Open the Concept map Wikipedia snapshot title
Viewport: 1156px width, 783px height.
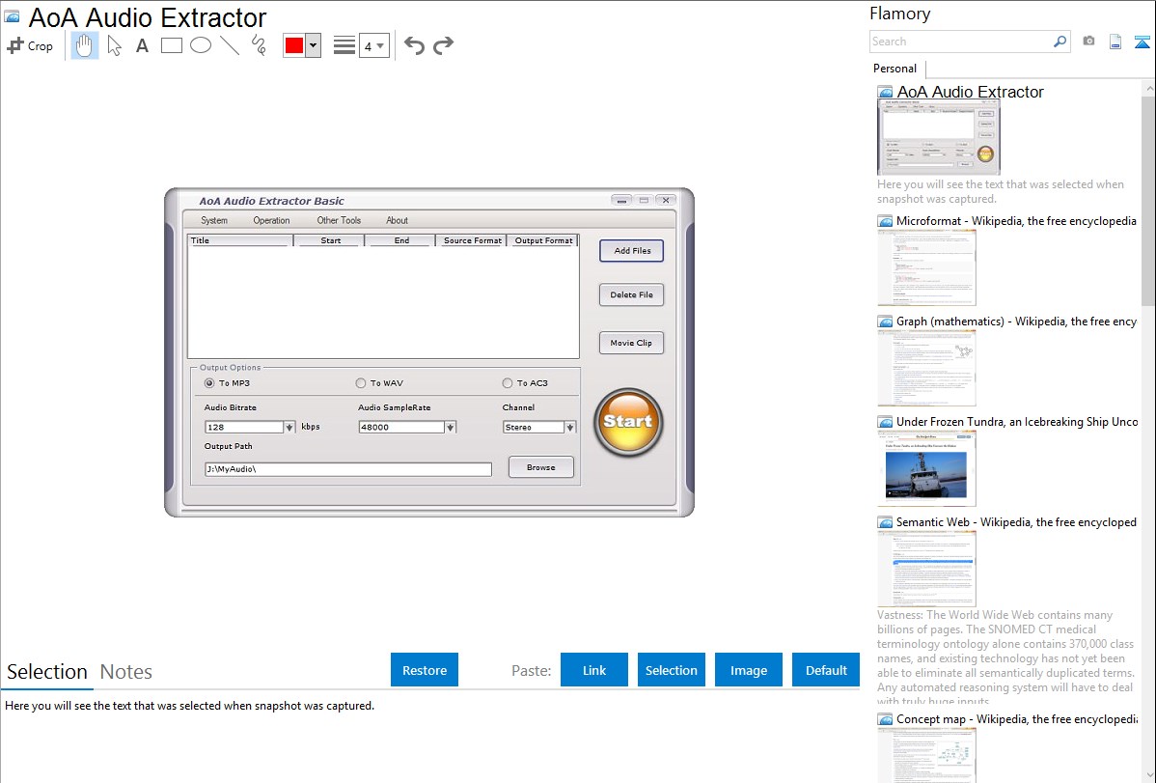coord(1016,718)
